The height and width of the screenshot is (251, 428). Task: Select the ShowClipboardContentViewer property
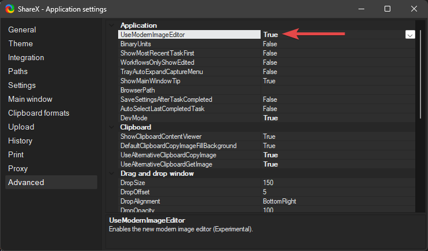point(161,136)
